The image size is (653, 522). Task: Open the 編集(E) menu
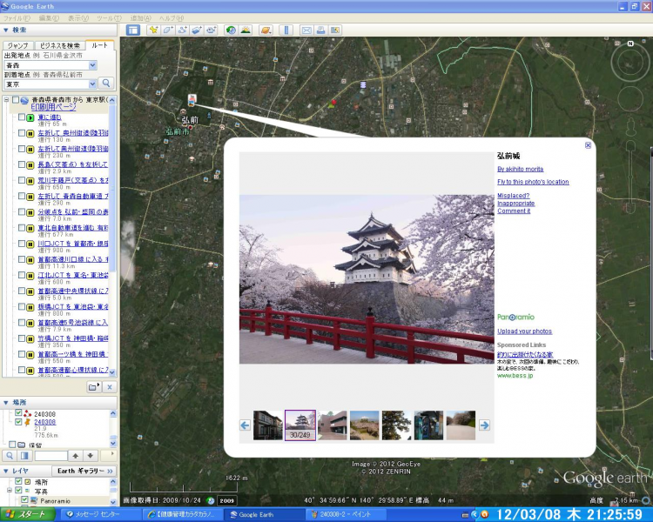click(49, 18)
